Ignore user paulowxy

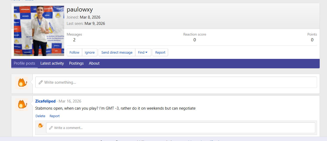tap(90, 52)
